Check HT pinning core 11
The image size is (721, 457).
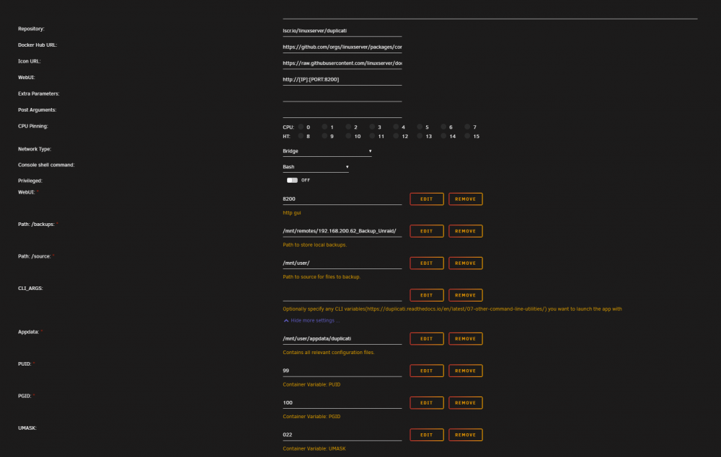(x=372, y=136)
